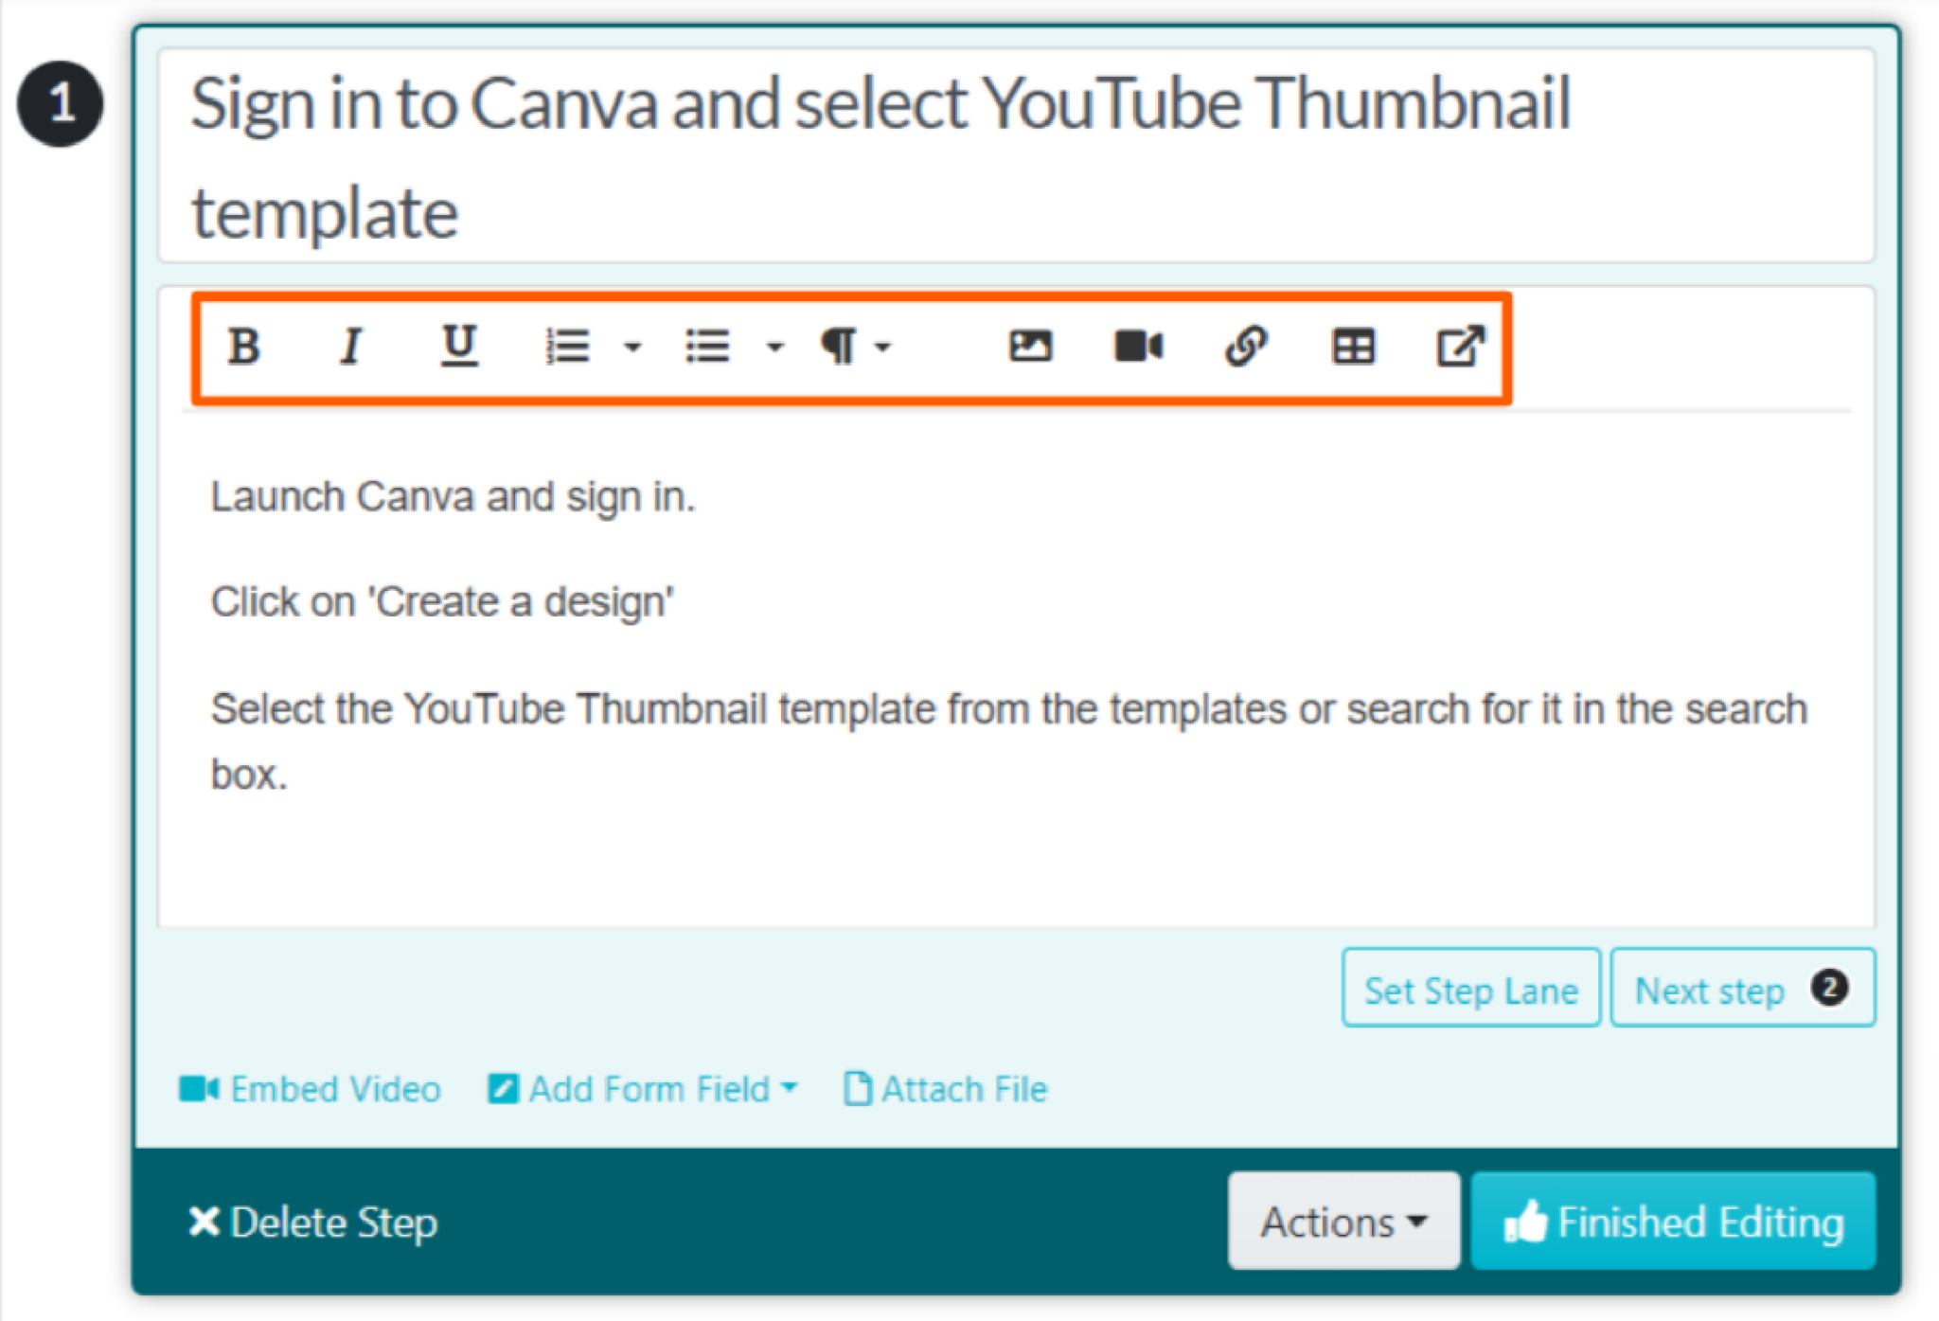
Task: Click the Embed Video link
Action: [311, 1089]
